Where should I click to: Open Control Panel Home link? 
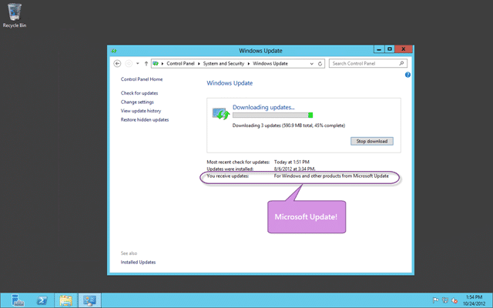[142, 79]
